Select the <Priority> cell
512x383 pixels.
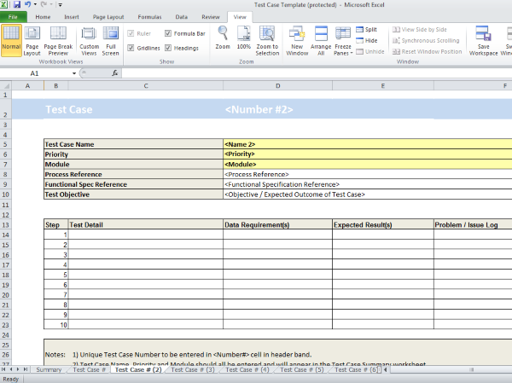368,154
